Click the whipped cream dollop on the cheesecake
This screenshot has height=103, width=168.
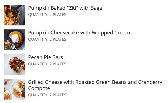click(x=15, y=38)
